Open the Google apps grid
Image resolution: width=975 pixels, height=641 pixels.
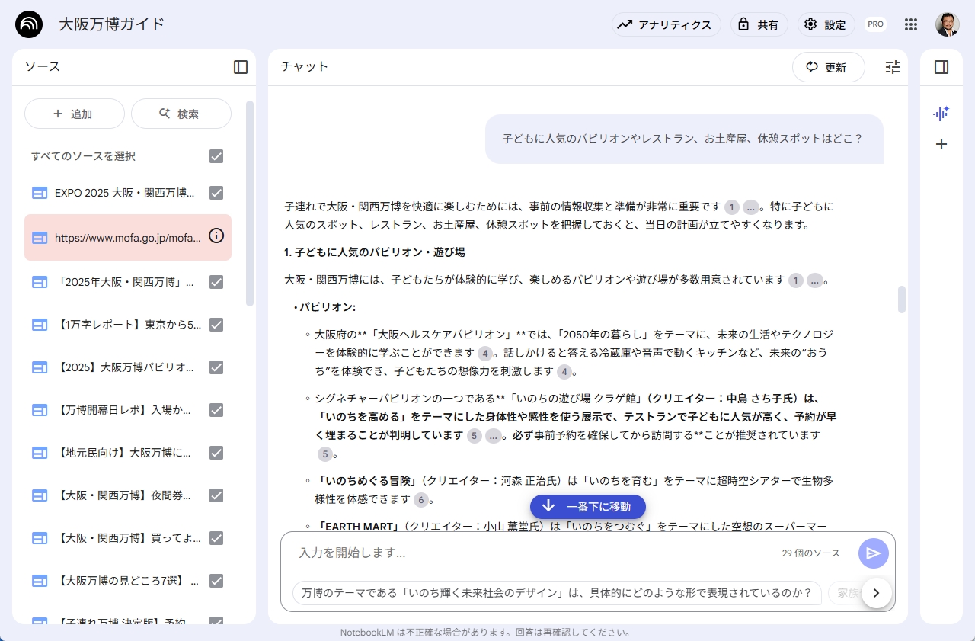point(910,24)
